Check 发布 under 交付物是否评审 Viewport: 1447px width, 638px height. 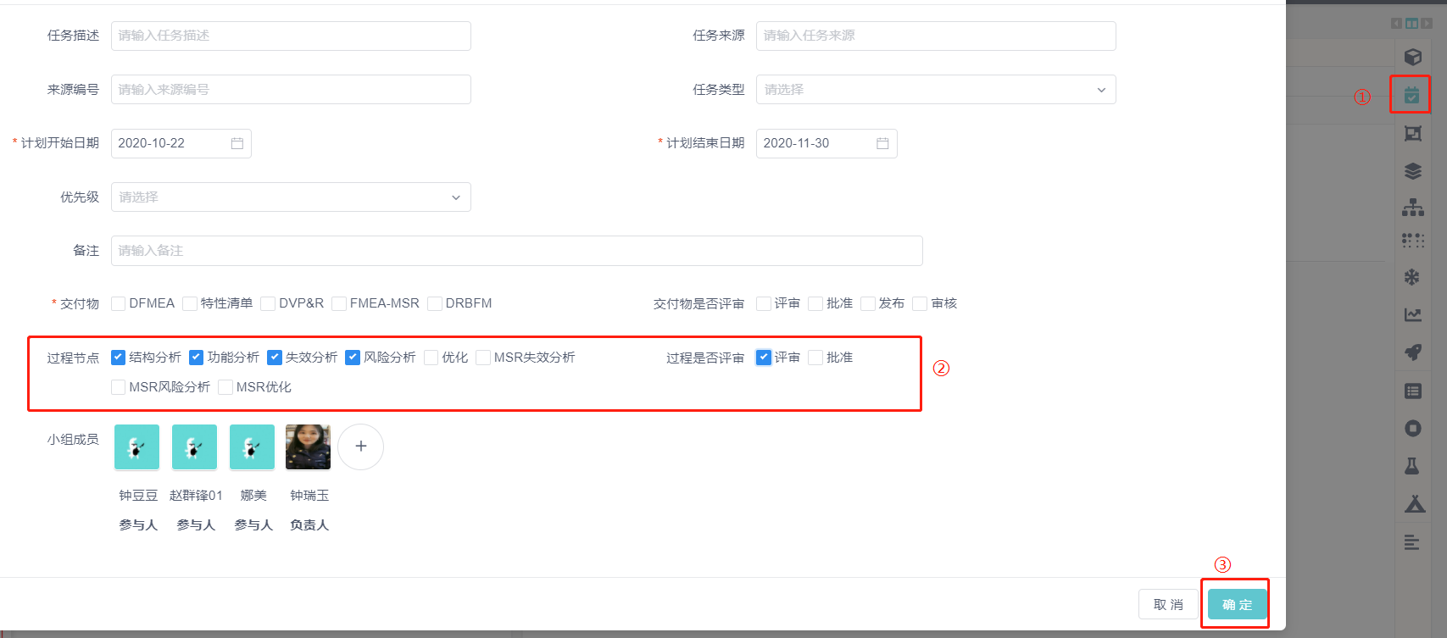point(868,303)
